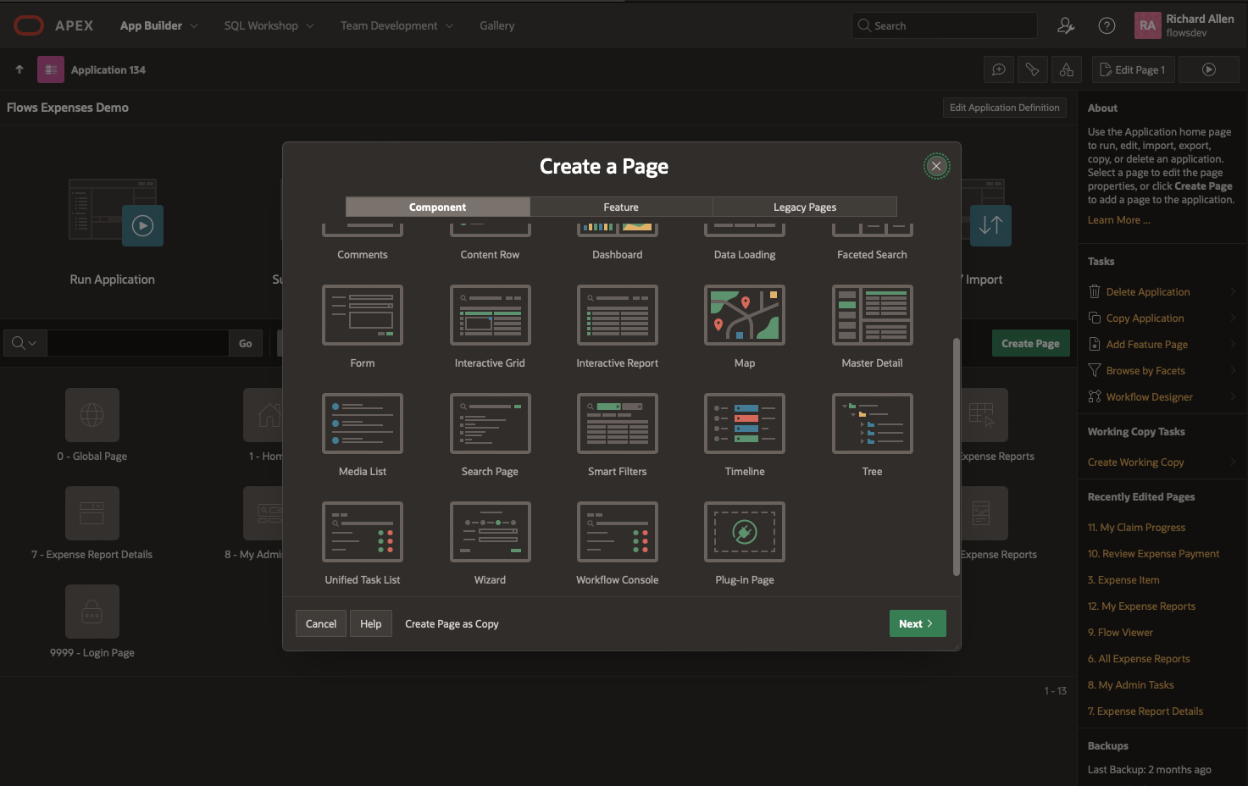The height and width of the screenshot is (786, 1248).
Task: Select the Media List page type
Action: point(363,423)
